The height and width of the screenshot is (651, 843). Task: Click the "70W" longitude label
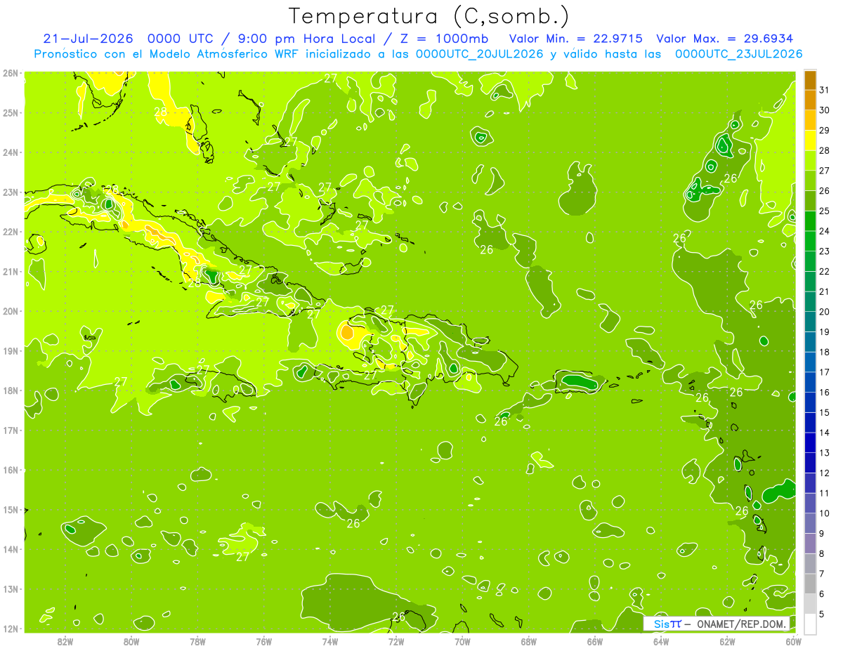coord(462,641)
